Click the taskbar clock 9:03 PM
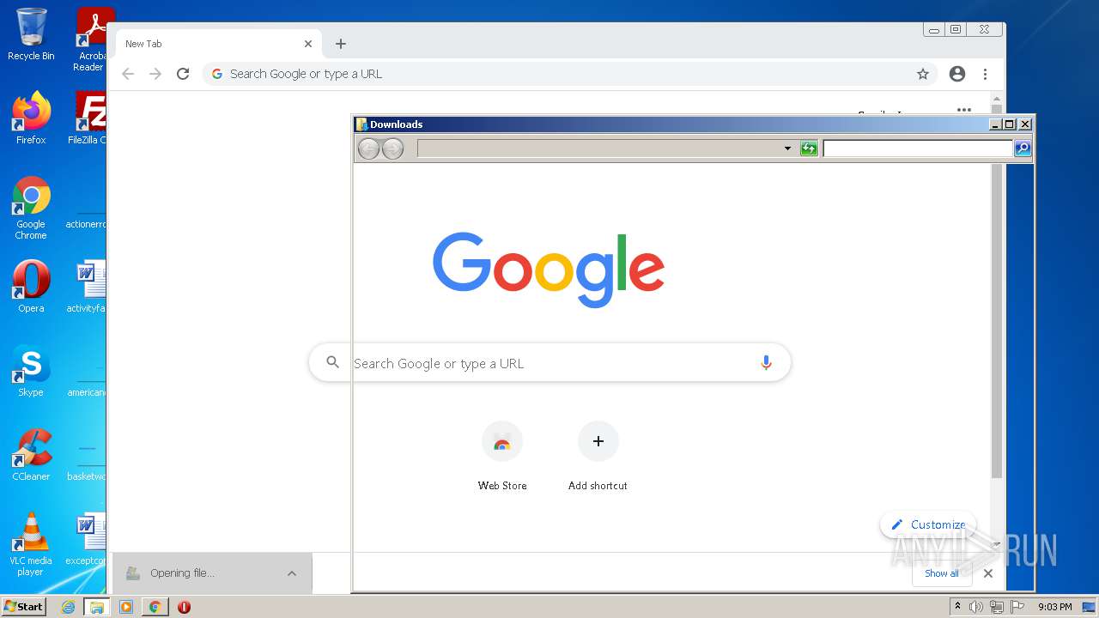Image resolution: width=1099 pixels, height=618 pixels. (x=1055, y=607)
